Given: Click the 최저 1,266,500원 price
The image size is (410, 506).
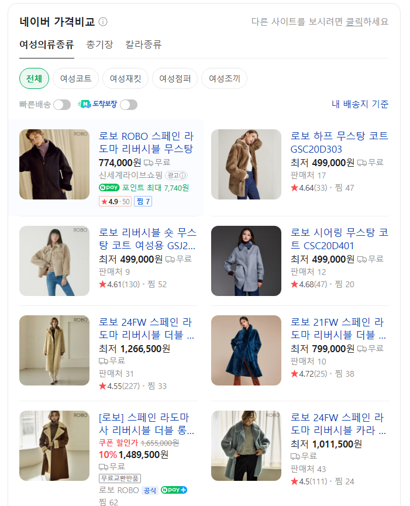Looking at the screenshot, I should [135, 349].
